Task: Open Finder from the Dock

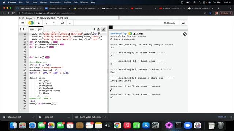Action: [x=13, y=126]
